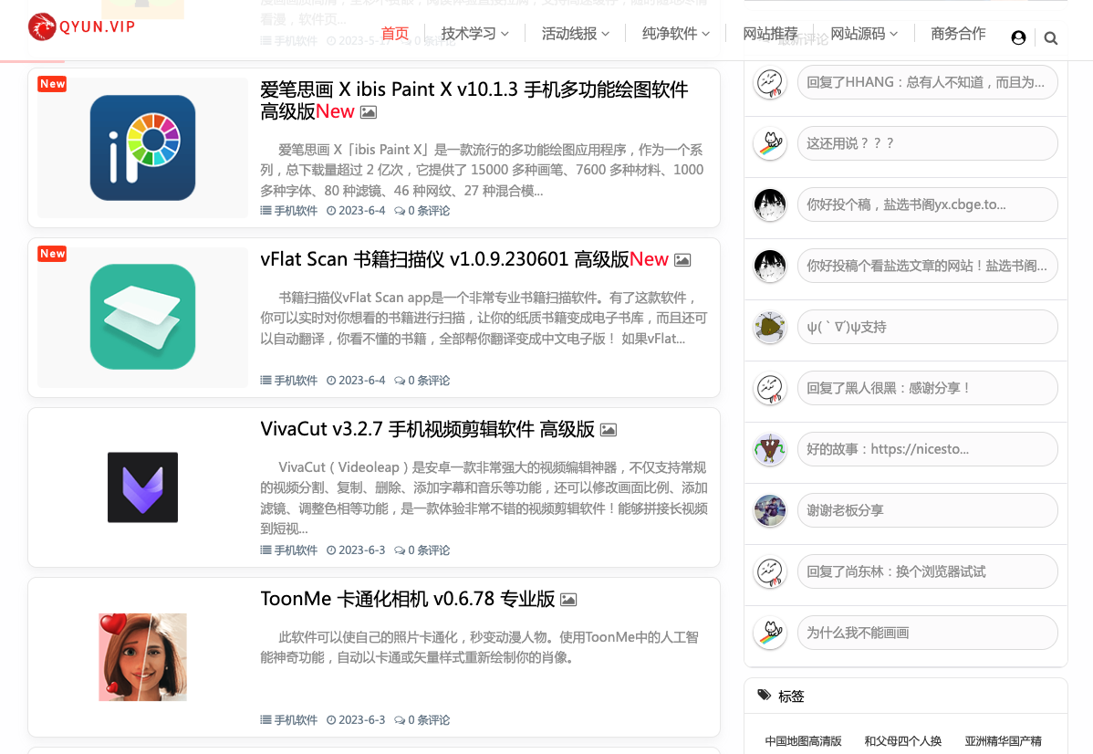Open the vFlat Scan app thumbnail
1093x754 pixels.
143,317
